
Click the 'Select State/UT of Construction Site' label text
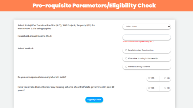[56, 27]
